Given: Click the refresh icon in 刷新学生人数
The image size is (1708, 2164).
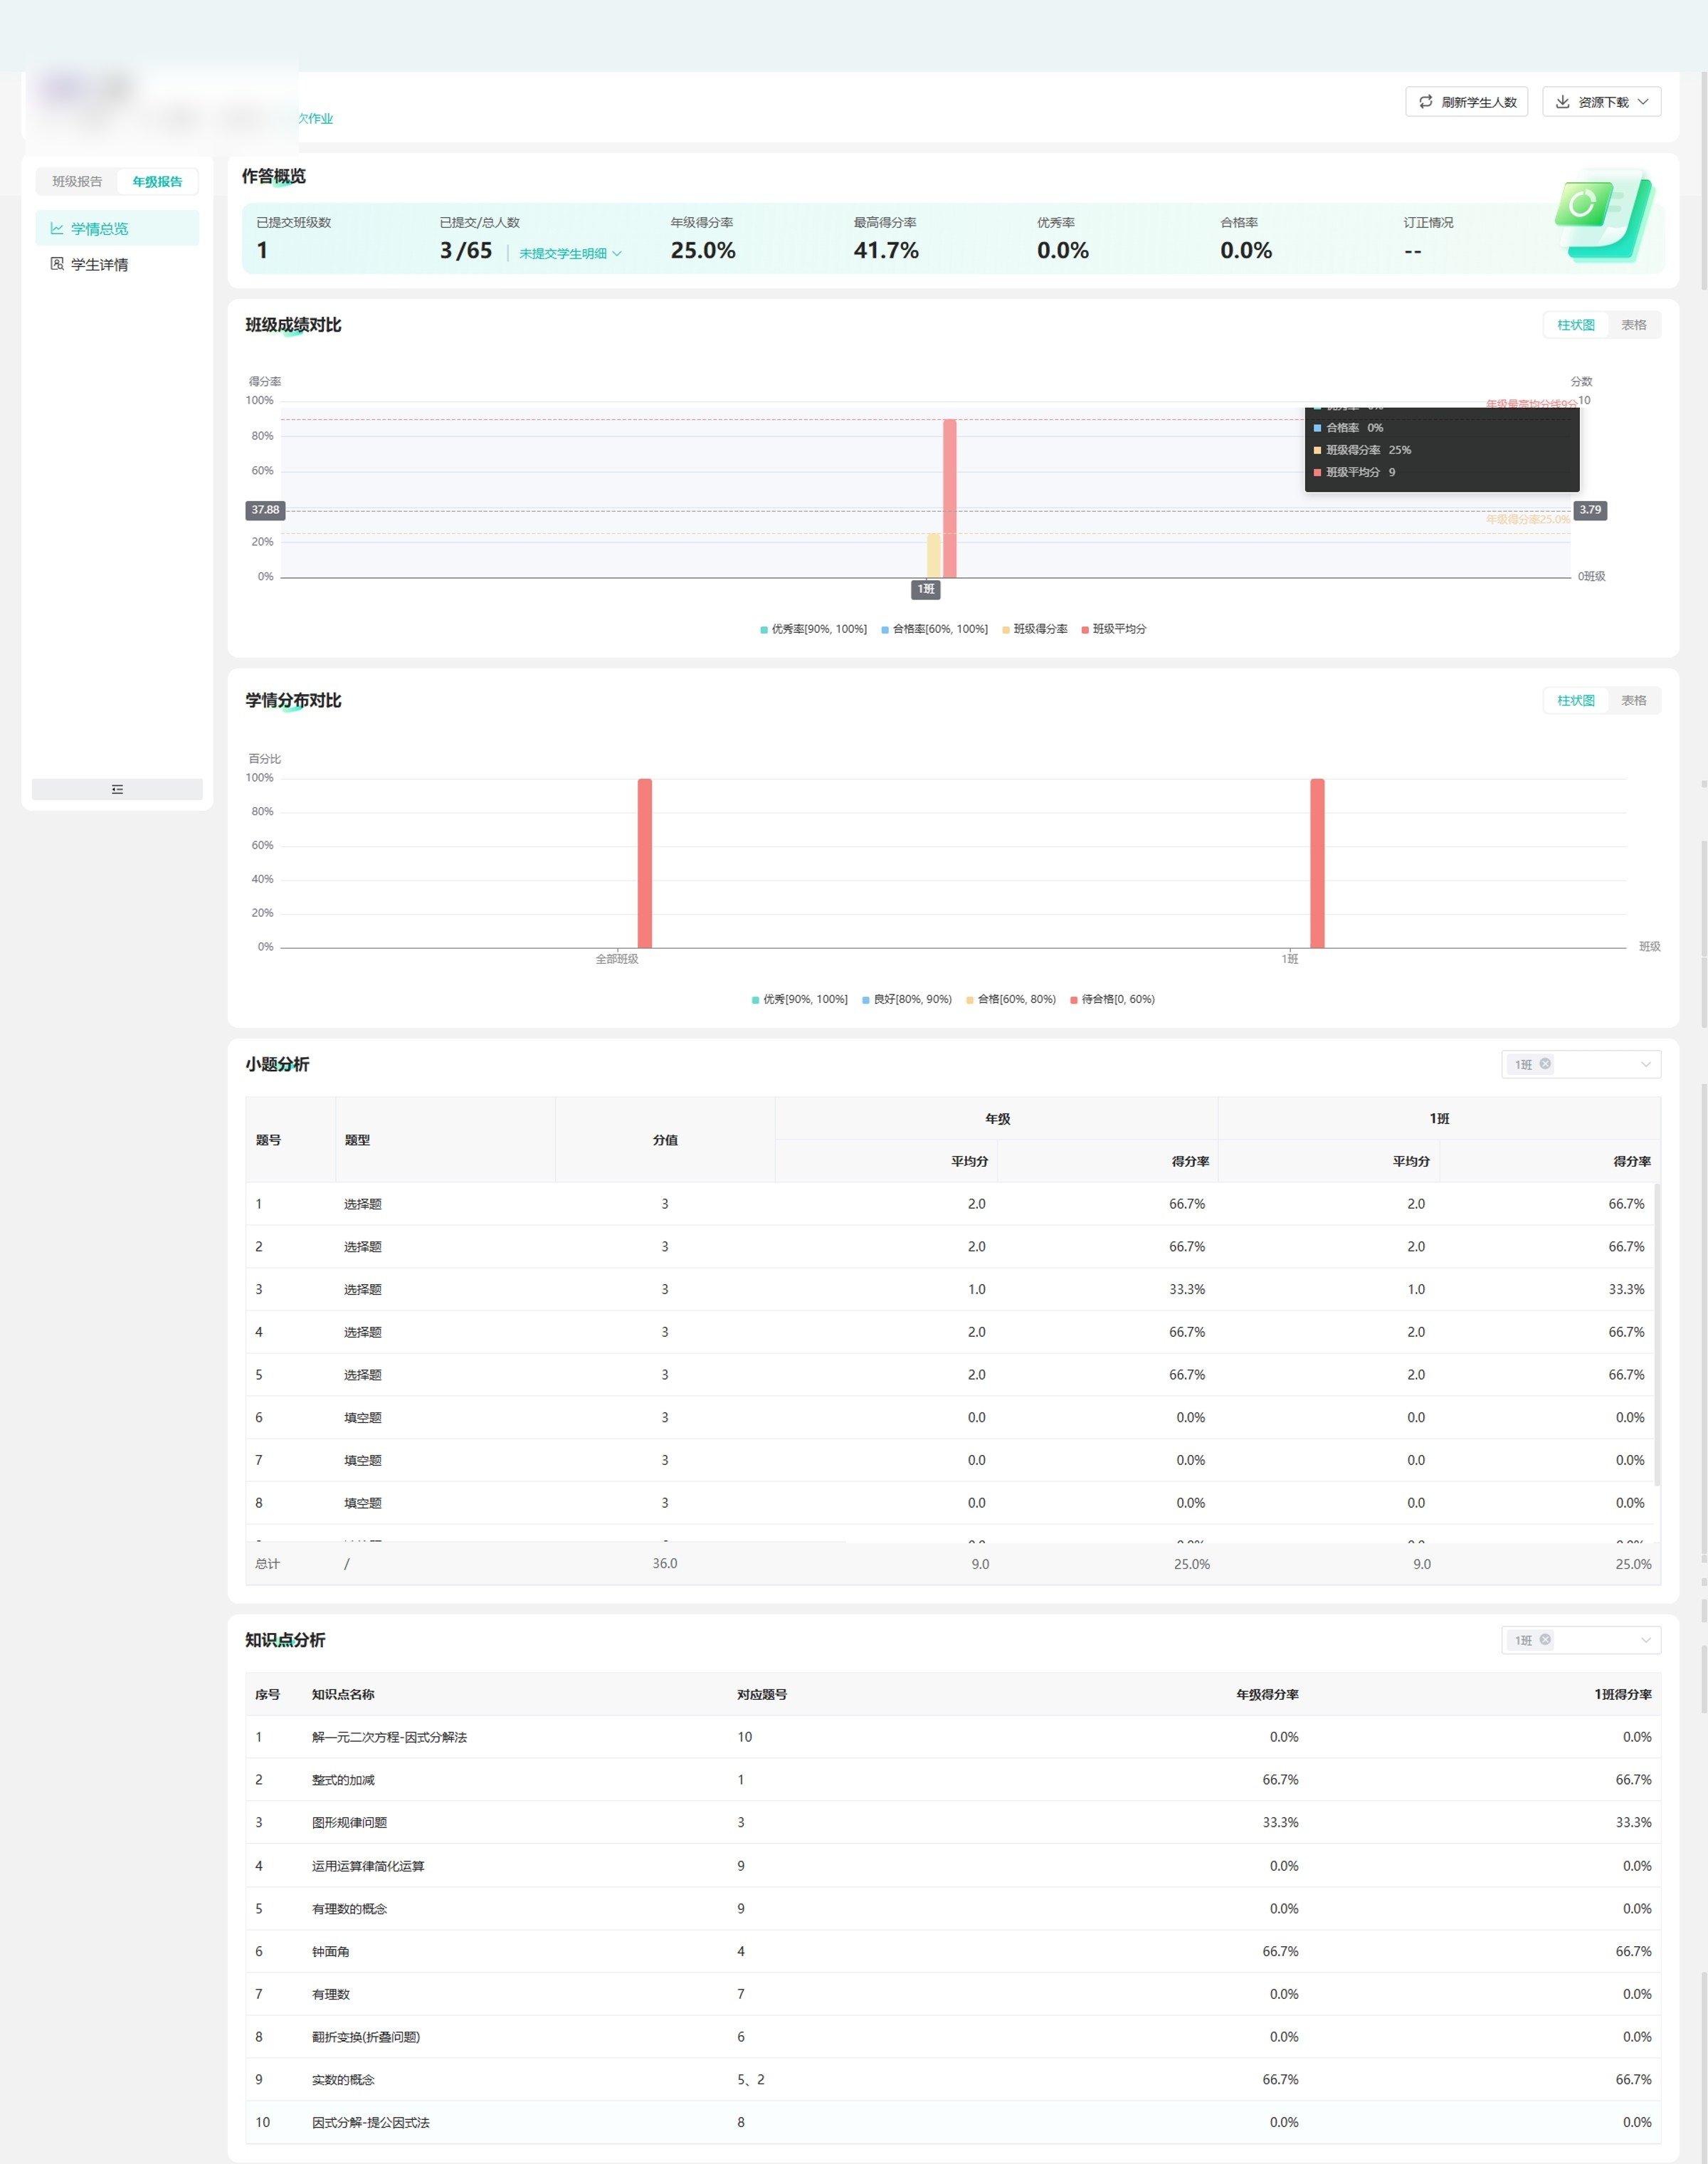Looking at the screenshot, I should 1425,102.
